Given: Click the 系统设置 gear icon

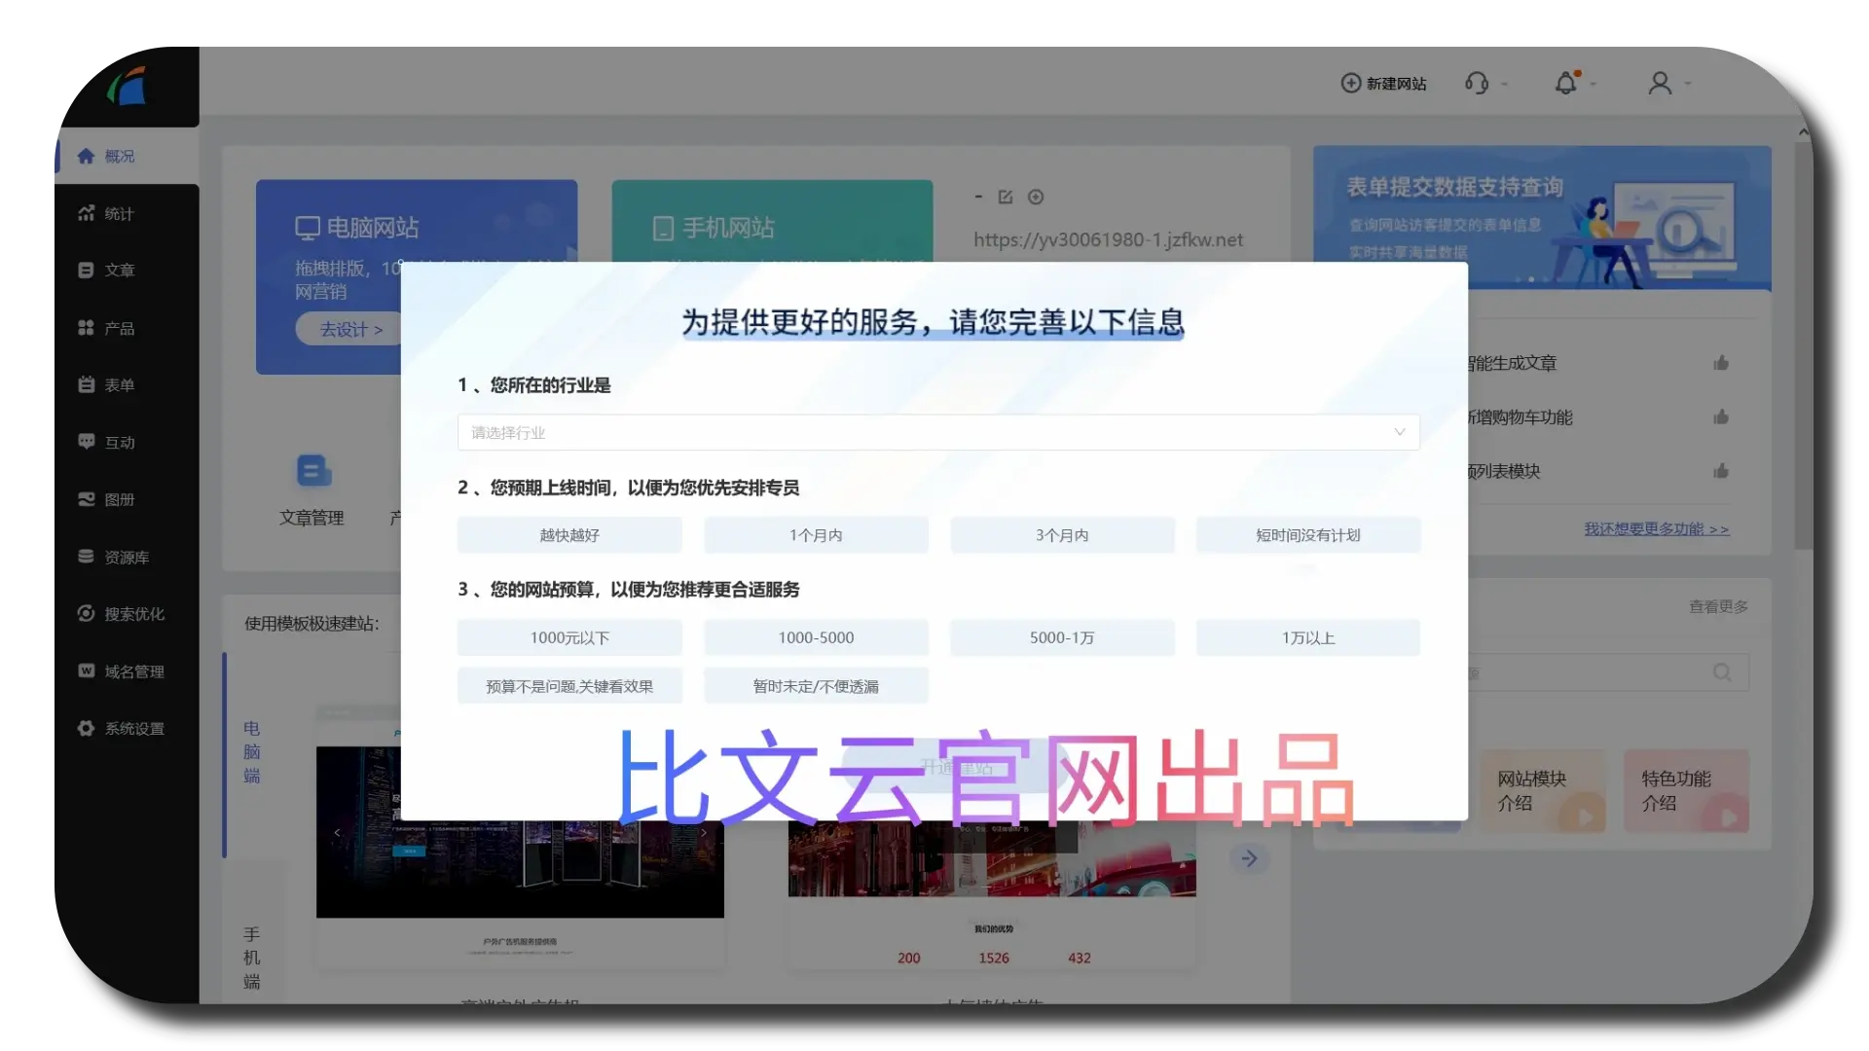Looking at the screenshot, I should pos(86,728).
